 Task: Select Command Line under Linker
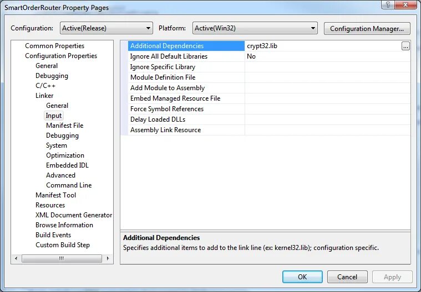click(69, 185)
